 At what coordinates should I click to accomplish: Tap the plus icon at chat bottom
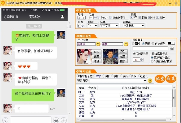[x=64, y=120]
